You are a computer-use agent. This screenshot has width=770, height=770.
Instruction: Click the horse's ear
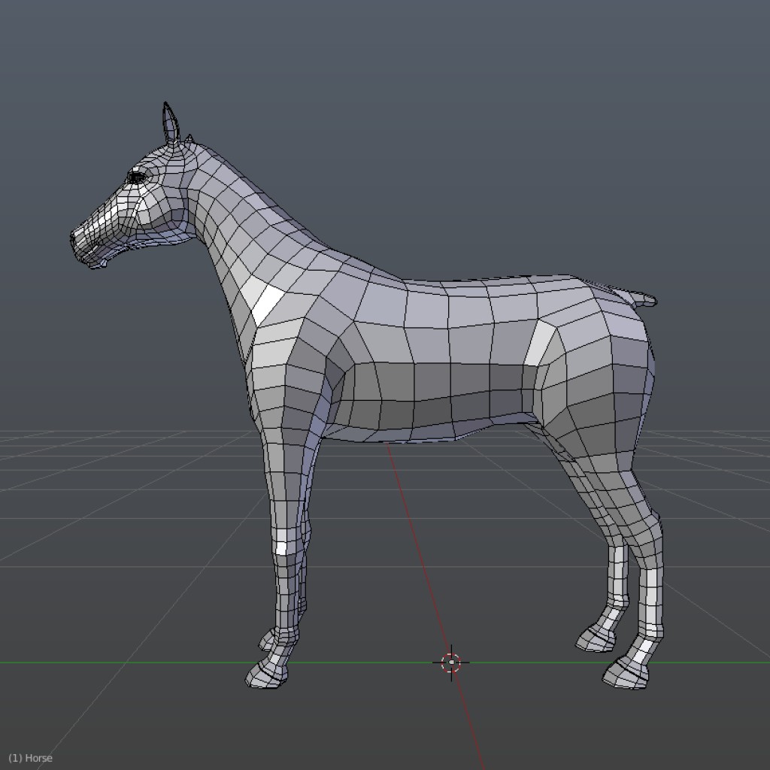click(169, 120)
